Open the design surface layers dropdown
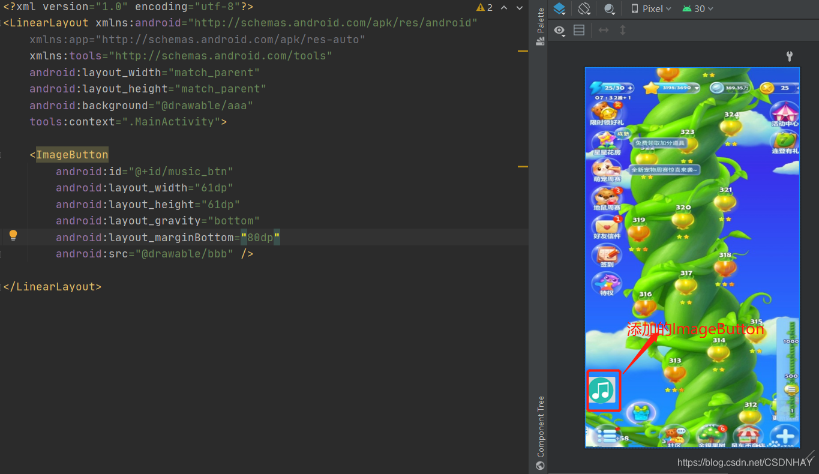This screenshot has width=819, height=474. (559, 9)
